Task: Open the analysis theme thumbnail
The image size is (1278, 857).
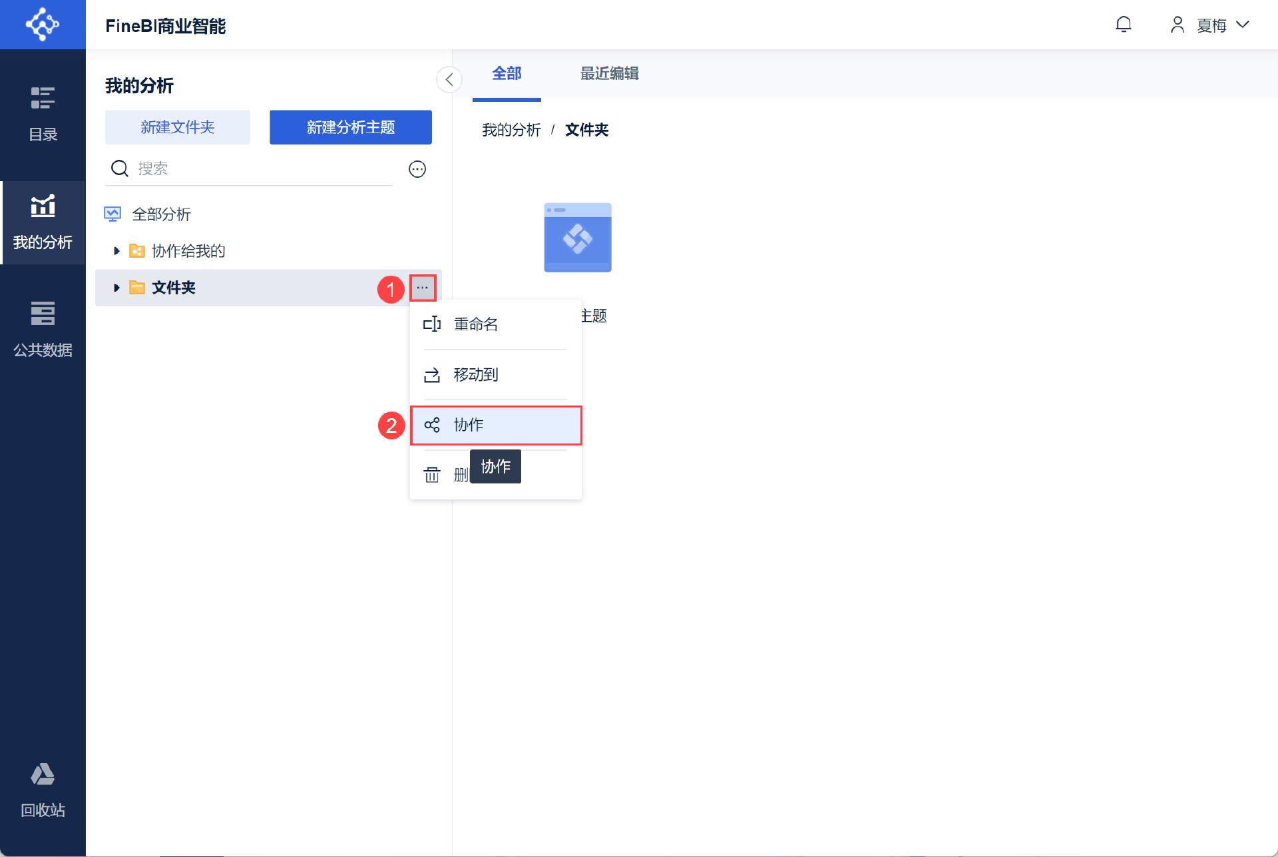Action: coord(577,237)
